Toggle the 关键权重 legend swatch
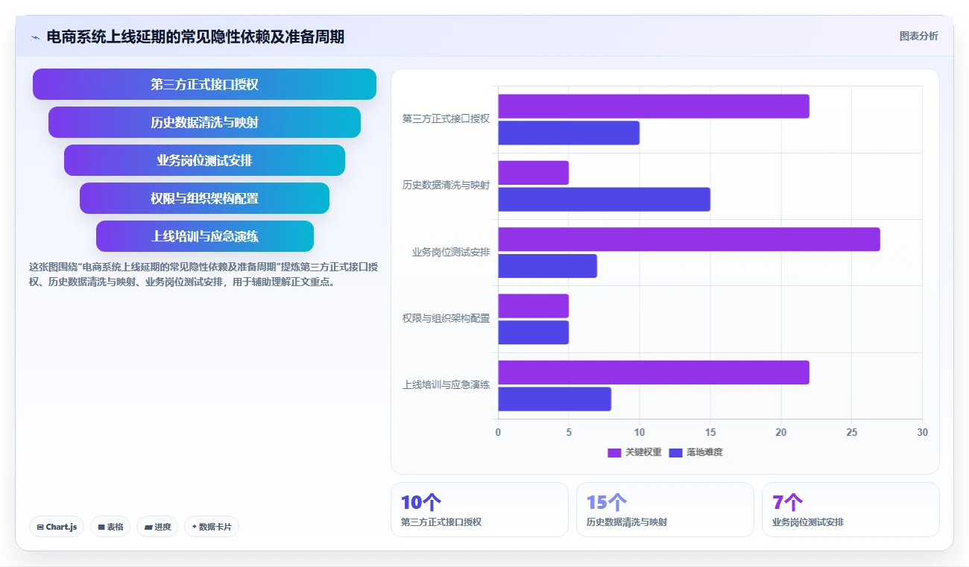Image resolution: width=969 pixels, height=567 pixels. coord(614,452)
